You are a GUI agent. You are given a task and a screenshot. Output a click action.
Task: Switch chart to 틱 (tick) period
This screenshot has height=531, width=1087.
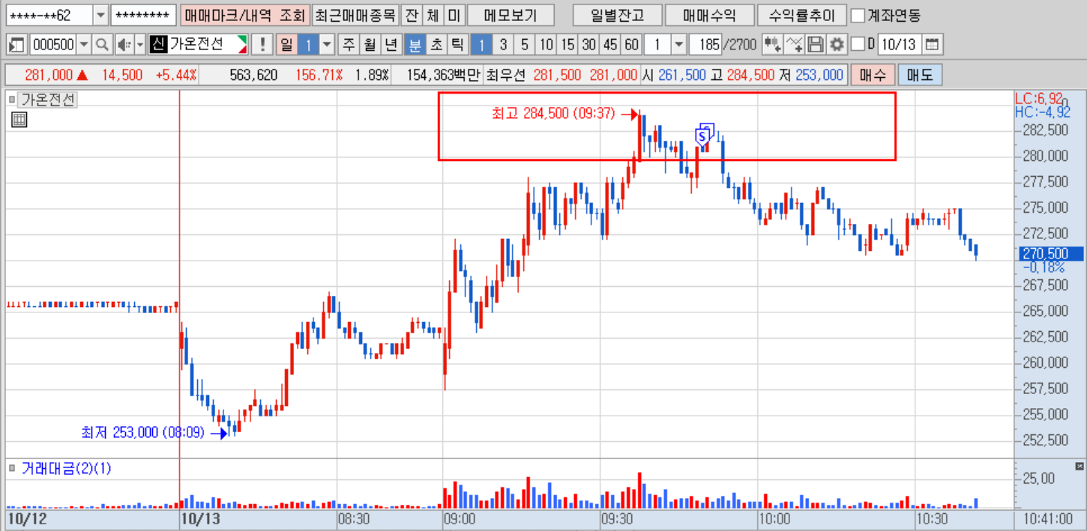click(457, 45)
